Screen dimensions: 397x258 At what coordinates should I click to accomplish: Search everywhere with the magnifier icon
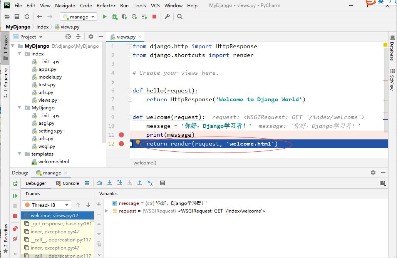point(180,17)
